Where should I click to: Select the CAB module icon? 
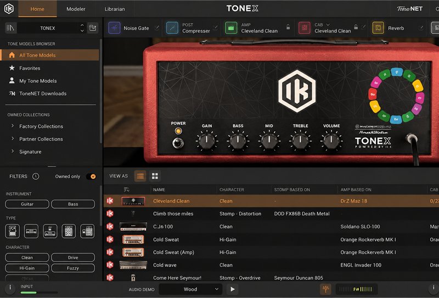(305, 28)
